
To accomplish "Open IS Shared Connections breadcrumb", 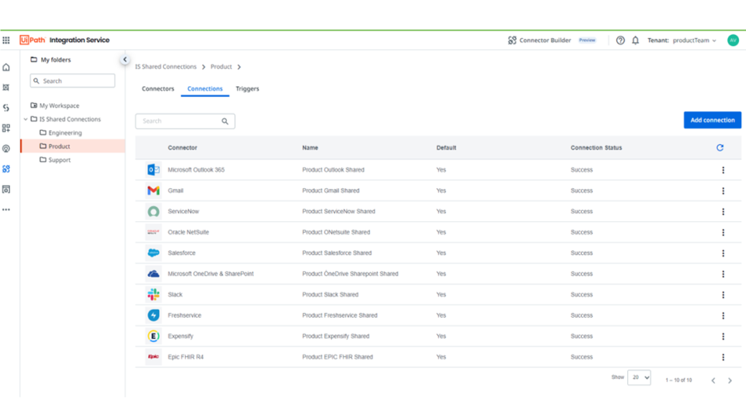I will click(166, 67).
